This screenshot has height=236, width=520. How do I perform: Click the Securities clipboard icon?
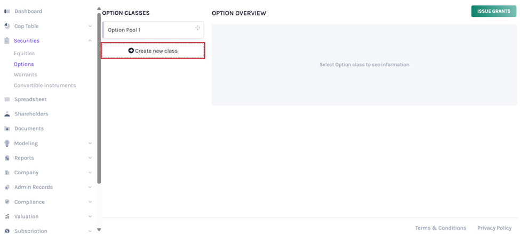(x=7, y=41)
